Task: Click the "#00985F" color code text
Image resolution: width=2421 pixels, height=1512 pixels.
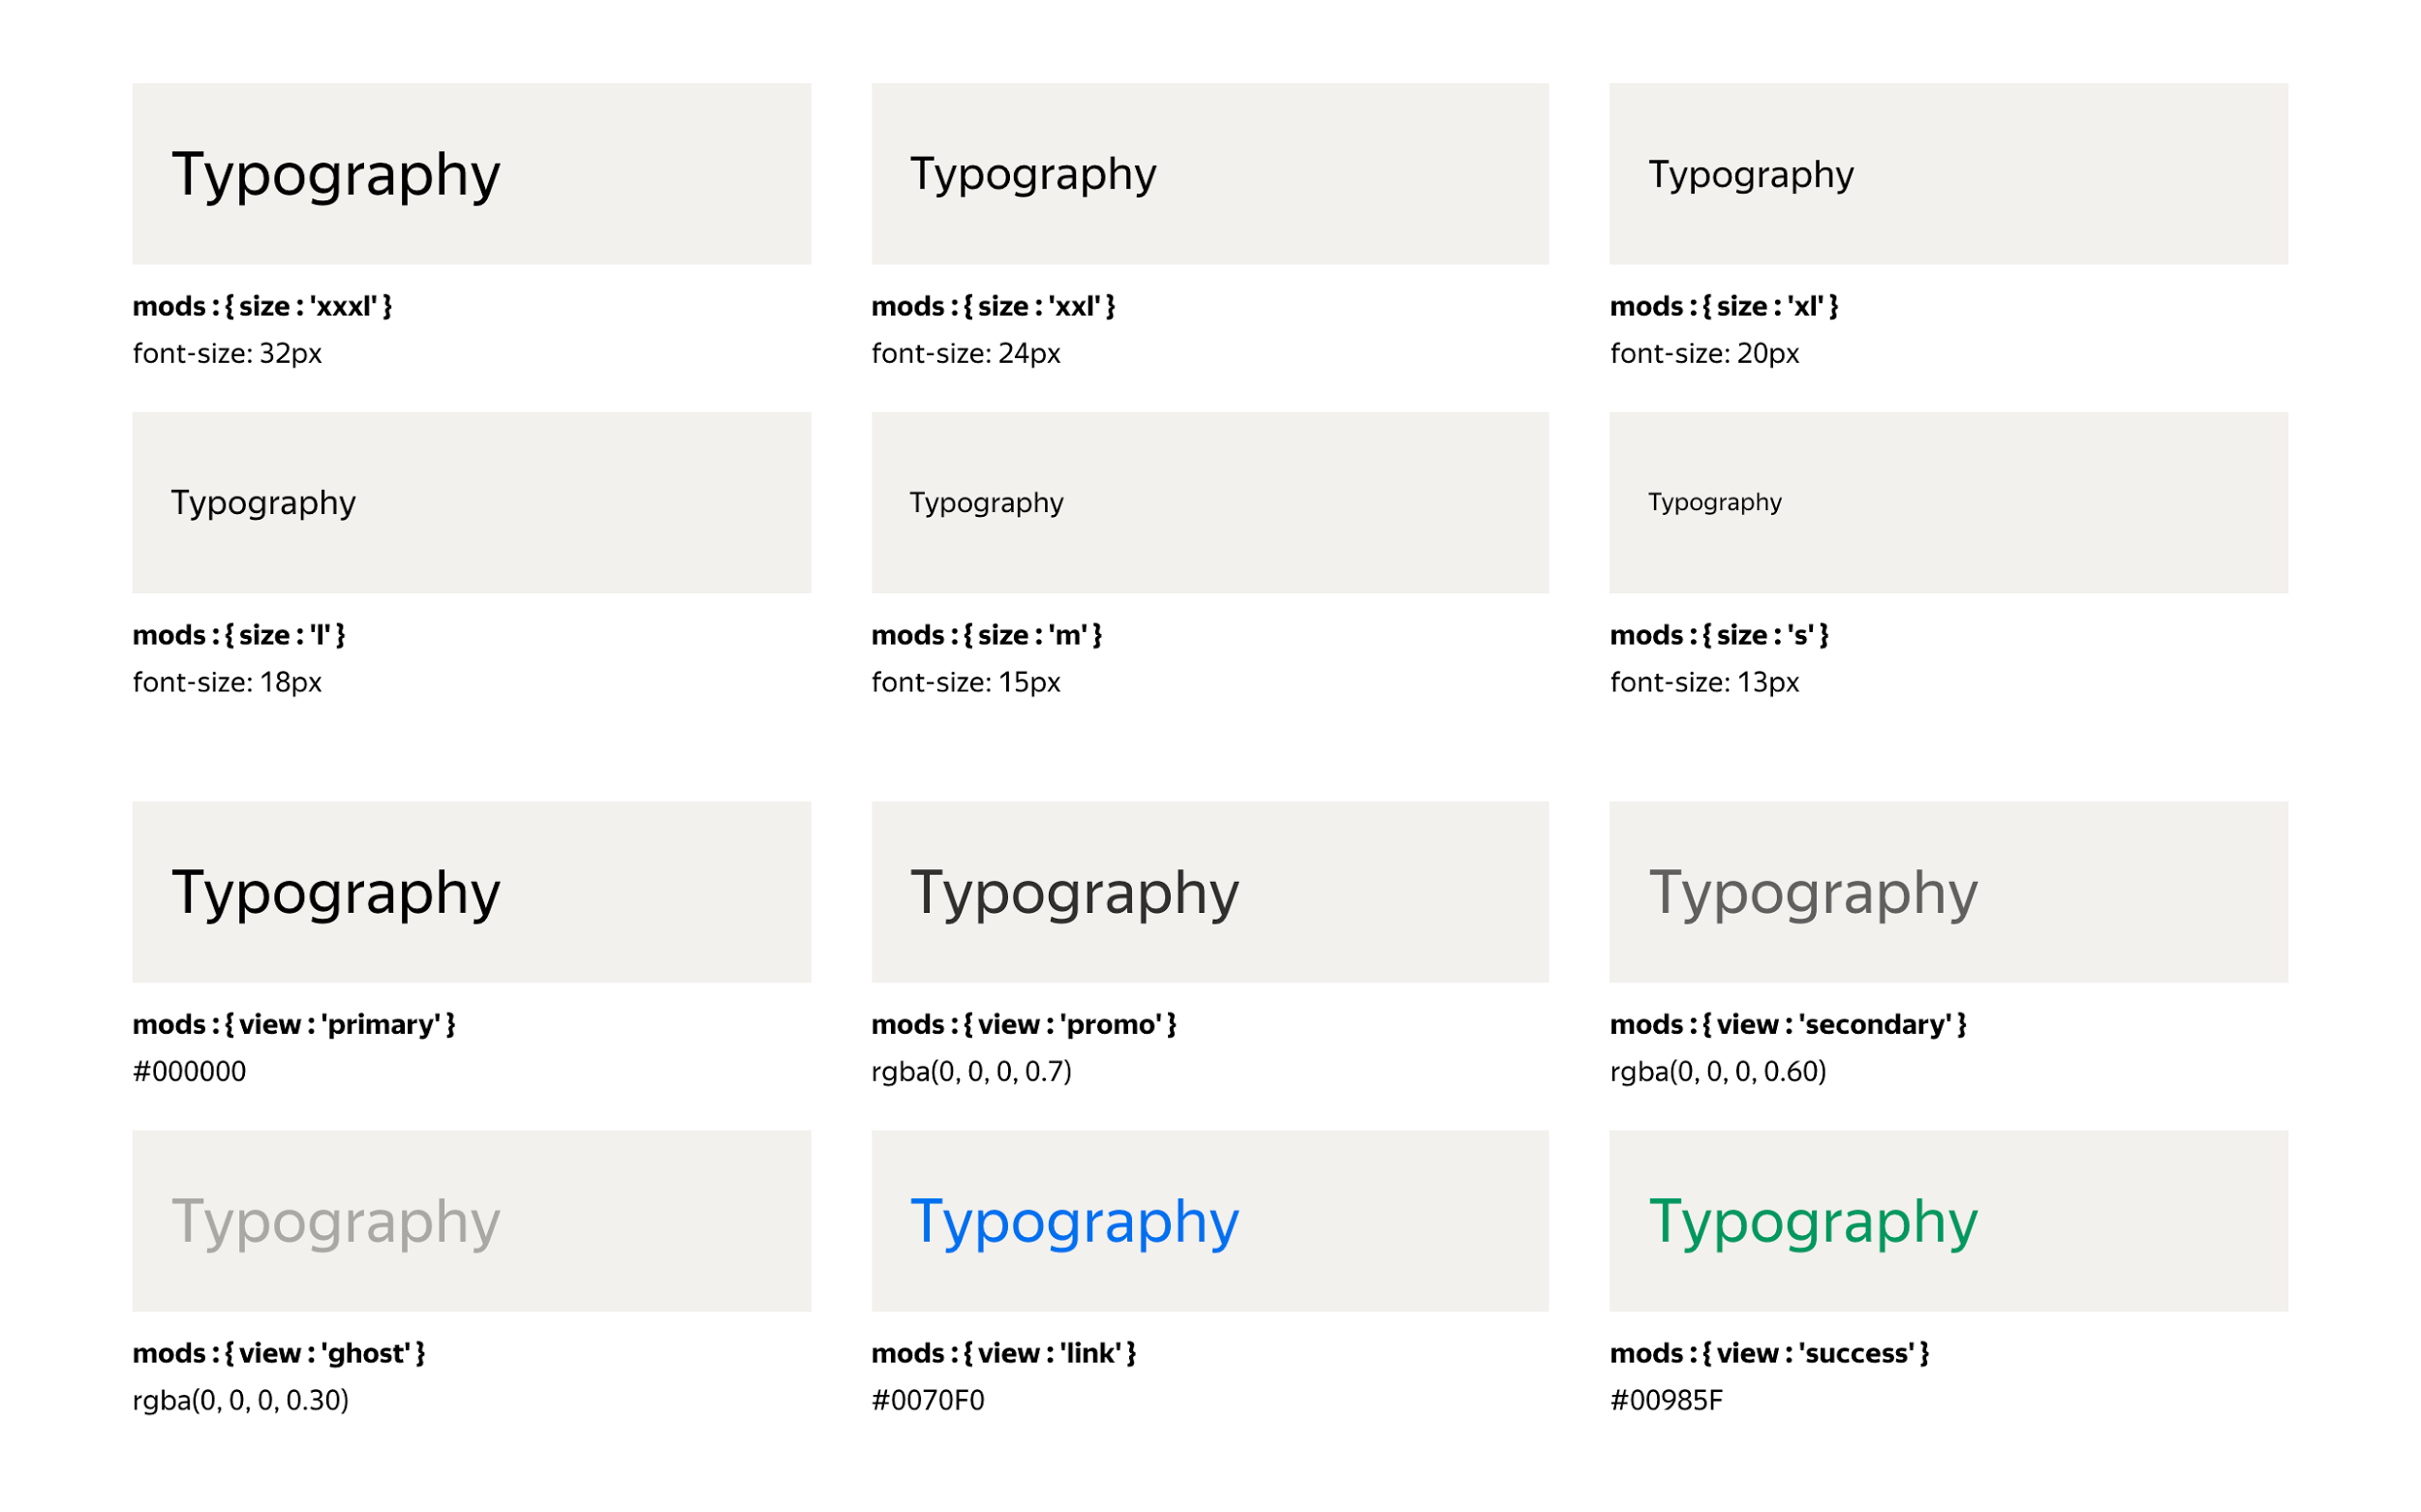Action: pos(1666,1400)
